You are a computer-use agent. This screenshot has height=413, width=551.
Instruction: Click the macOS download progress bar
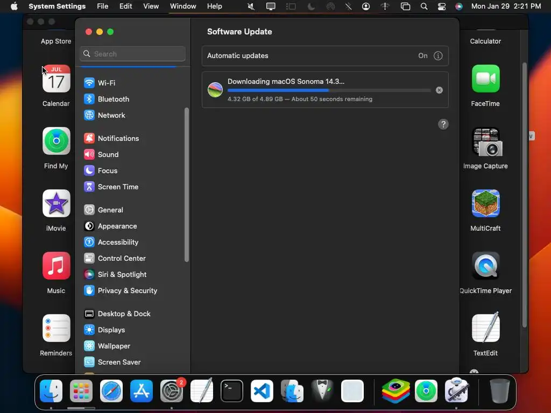pyautogui.click(x=329, y=90)
